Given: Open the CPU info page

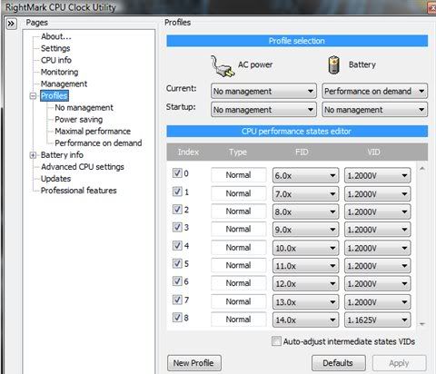Looking at the screenshot, I should pos(56,60).
